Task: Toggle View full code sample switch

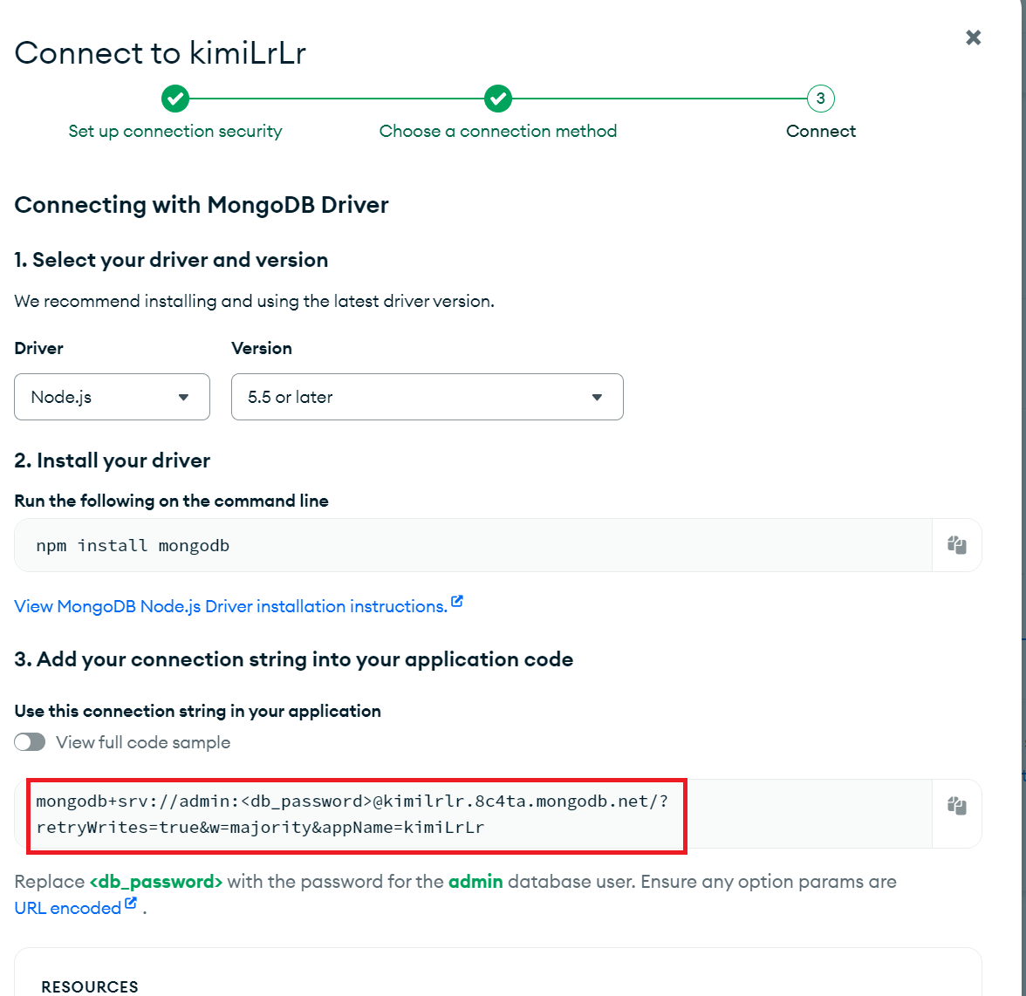Action: point(30,742)
